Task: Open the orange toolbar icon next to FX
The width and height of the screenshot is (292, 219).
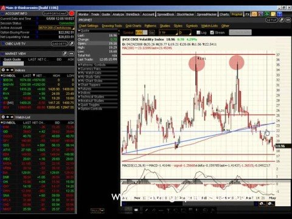Action: (254, 14)
